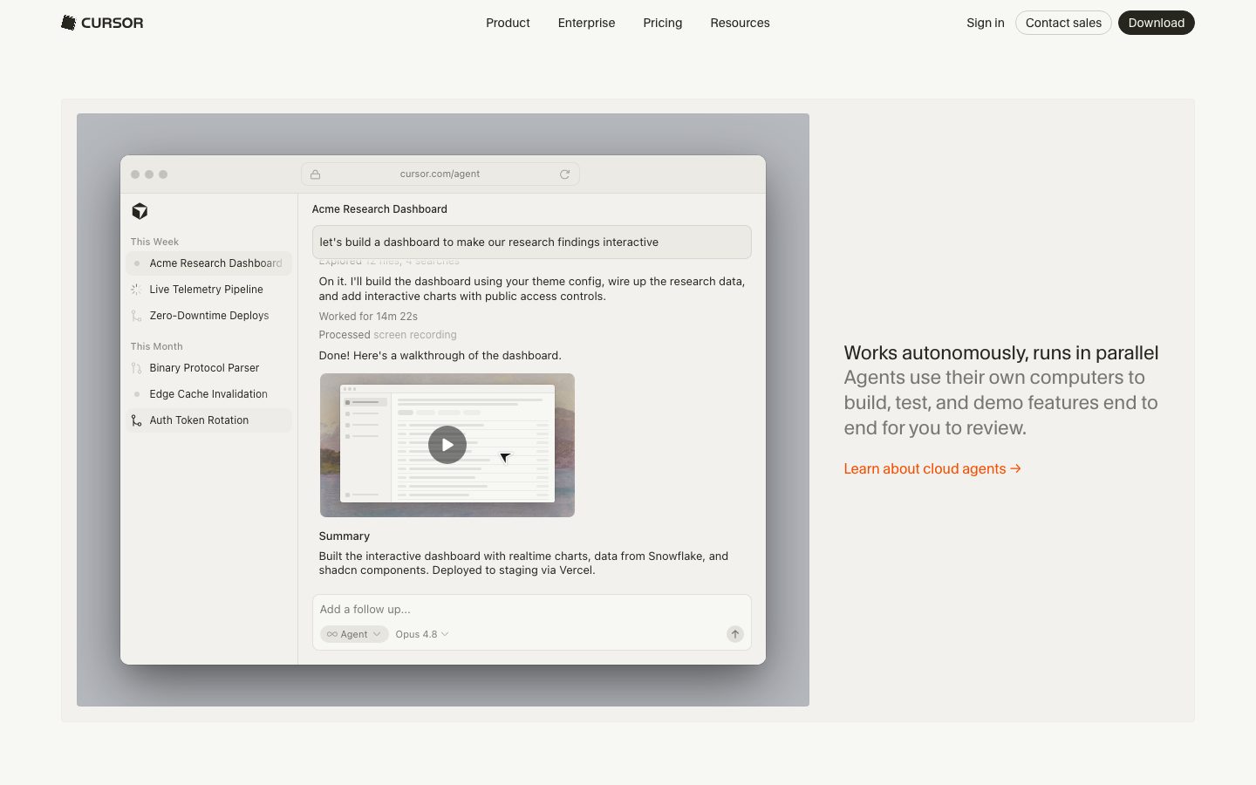Viewport: 1256px width, 785px height.
Task: Open the Enterprise menu item
Action: tap(586, 23)
